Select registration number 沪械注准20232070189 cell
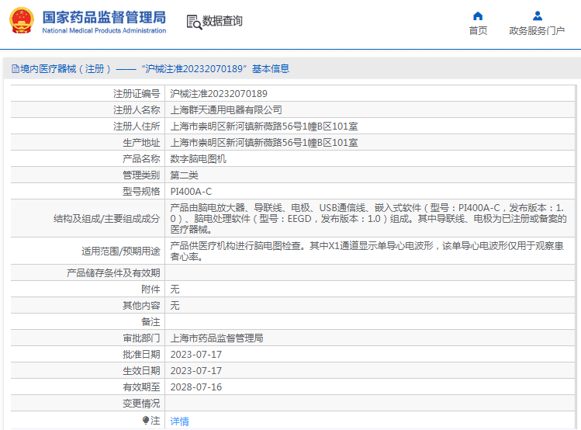The image size is (581, 430). pos(219,94)
